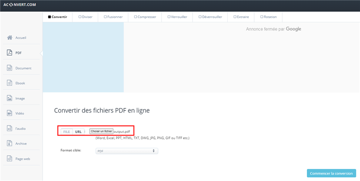
Task: Click the Annonce fermée par Google text
Action: [x=274, y=29]
